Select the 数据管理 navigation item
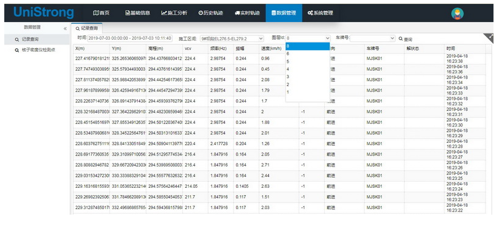Image resolution: width=499 pixels, height=225 pixels. [284, 13]
